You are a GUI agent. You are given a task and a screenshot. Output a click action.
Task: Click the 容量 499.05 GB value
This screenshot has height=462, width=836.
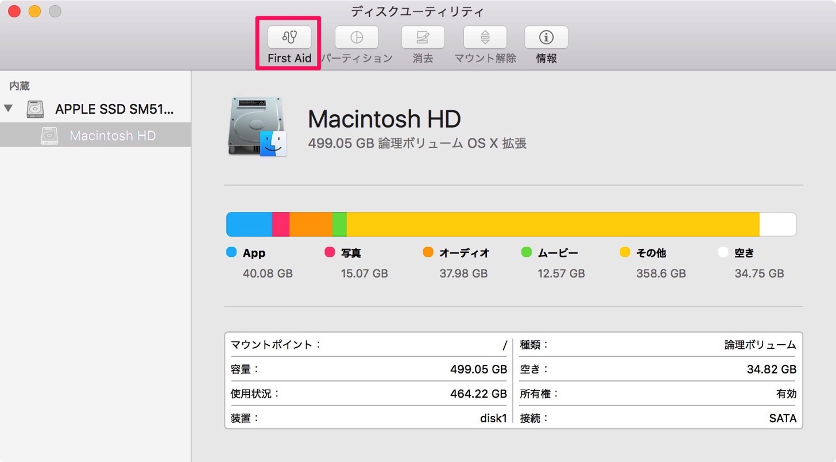pos(479,369)
